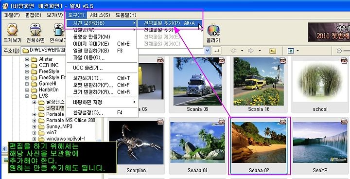Collapse the LVS folder
350x179 pixels.
coord(27,96)
